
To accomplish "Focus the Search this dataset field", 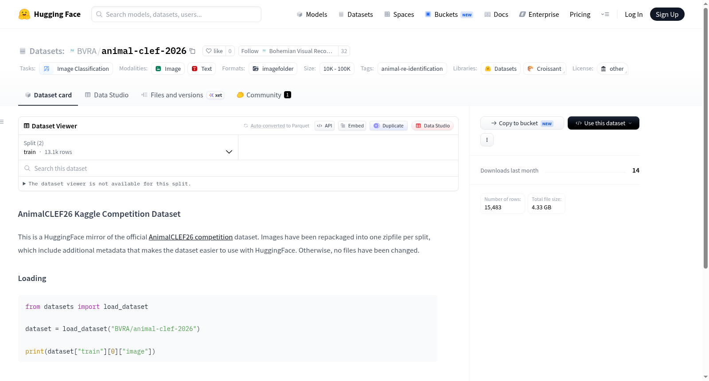I will pyautogui.click(x=238, y=168).
